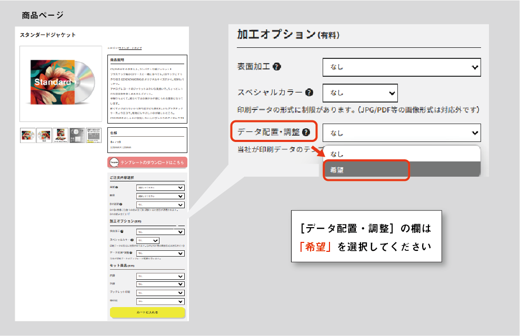Open the スタンダードタイプ category link
Viewport: 520px width, 336px height.
[129, 48]
